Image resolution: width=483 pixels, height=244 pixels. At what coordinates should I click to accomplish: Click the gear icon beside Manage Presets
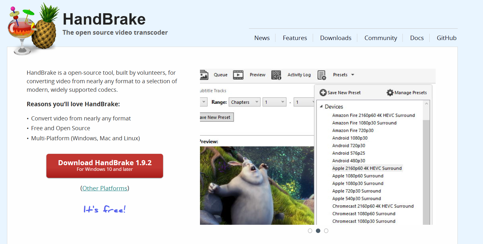coord(390,93)
